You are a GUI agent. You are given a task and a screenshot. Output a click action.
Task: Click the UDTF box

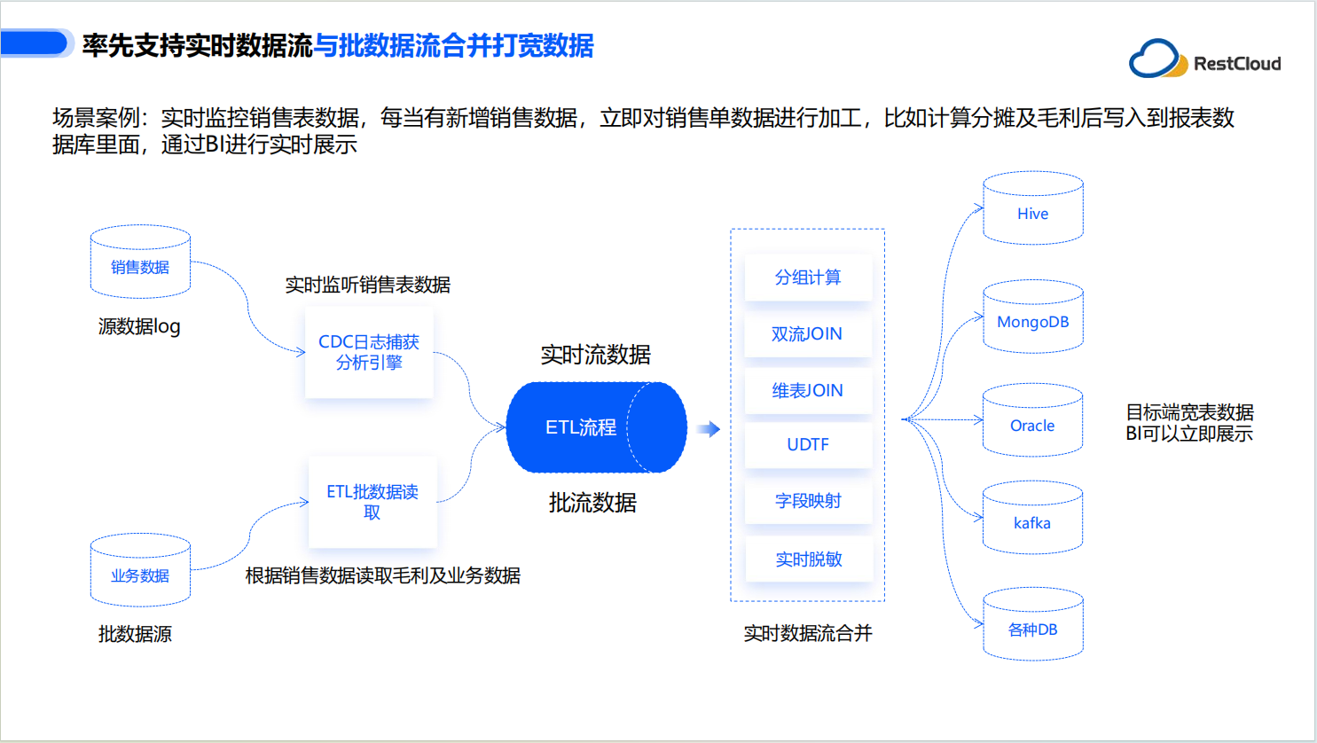[808, 445]
